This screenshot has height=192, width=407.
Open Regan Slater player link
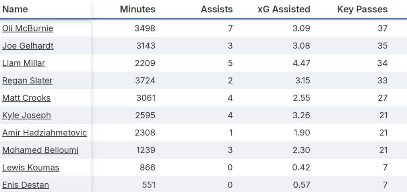pos(27,80)
